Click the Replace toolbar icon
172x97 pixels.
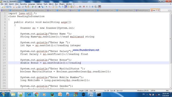[x=42, y=7]
